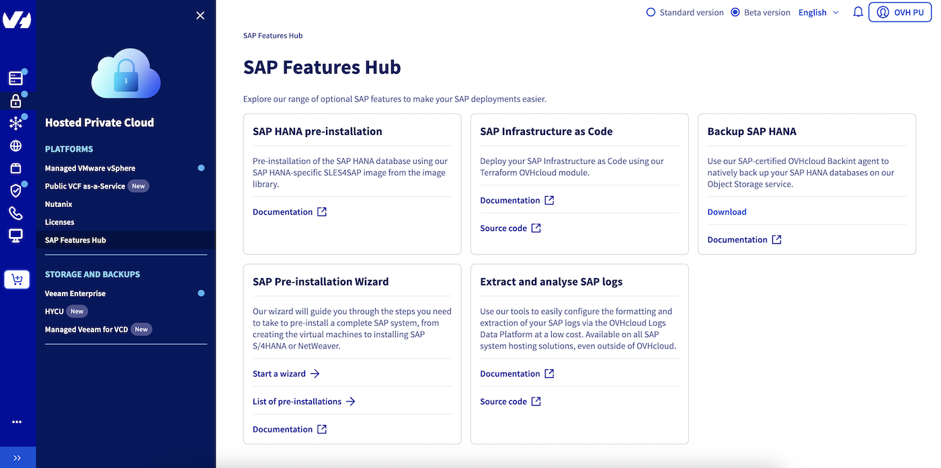
Task: Open the OVH PU account button
Action: (x=899, y=11)
